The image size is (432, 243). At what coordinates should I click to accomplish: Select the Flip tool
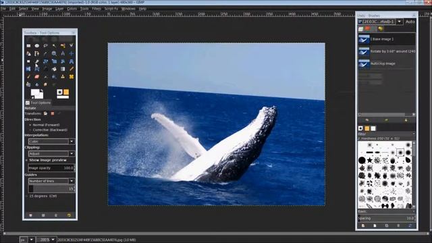(x=28, y=69)
